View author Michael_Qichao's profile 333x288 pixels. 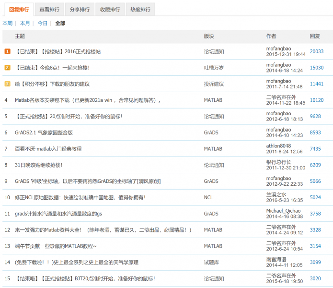pos(283,211)
